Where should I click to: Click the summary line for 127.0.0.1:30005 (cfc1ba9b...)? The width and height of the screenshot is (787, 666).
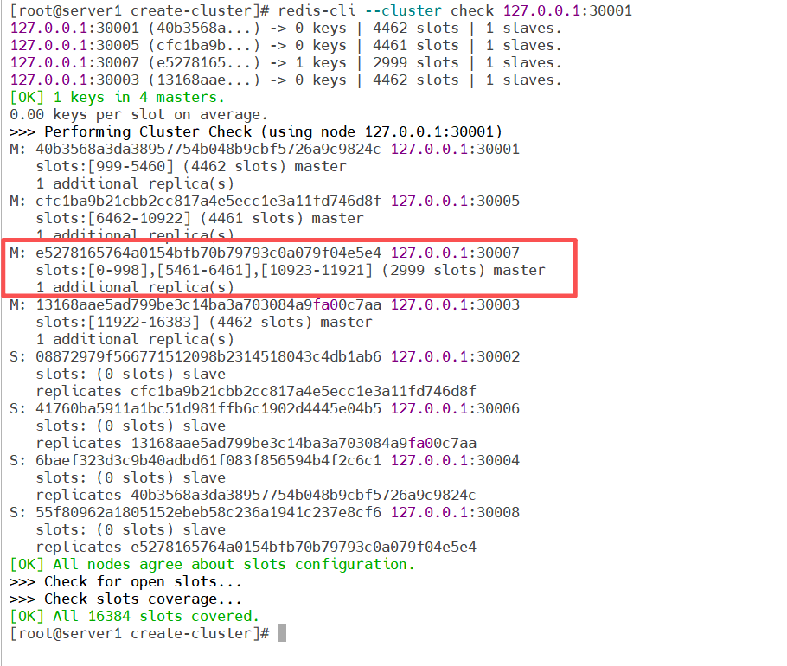[285, 45]
